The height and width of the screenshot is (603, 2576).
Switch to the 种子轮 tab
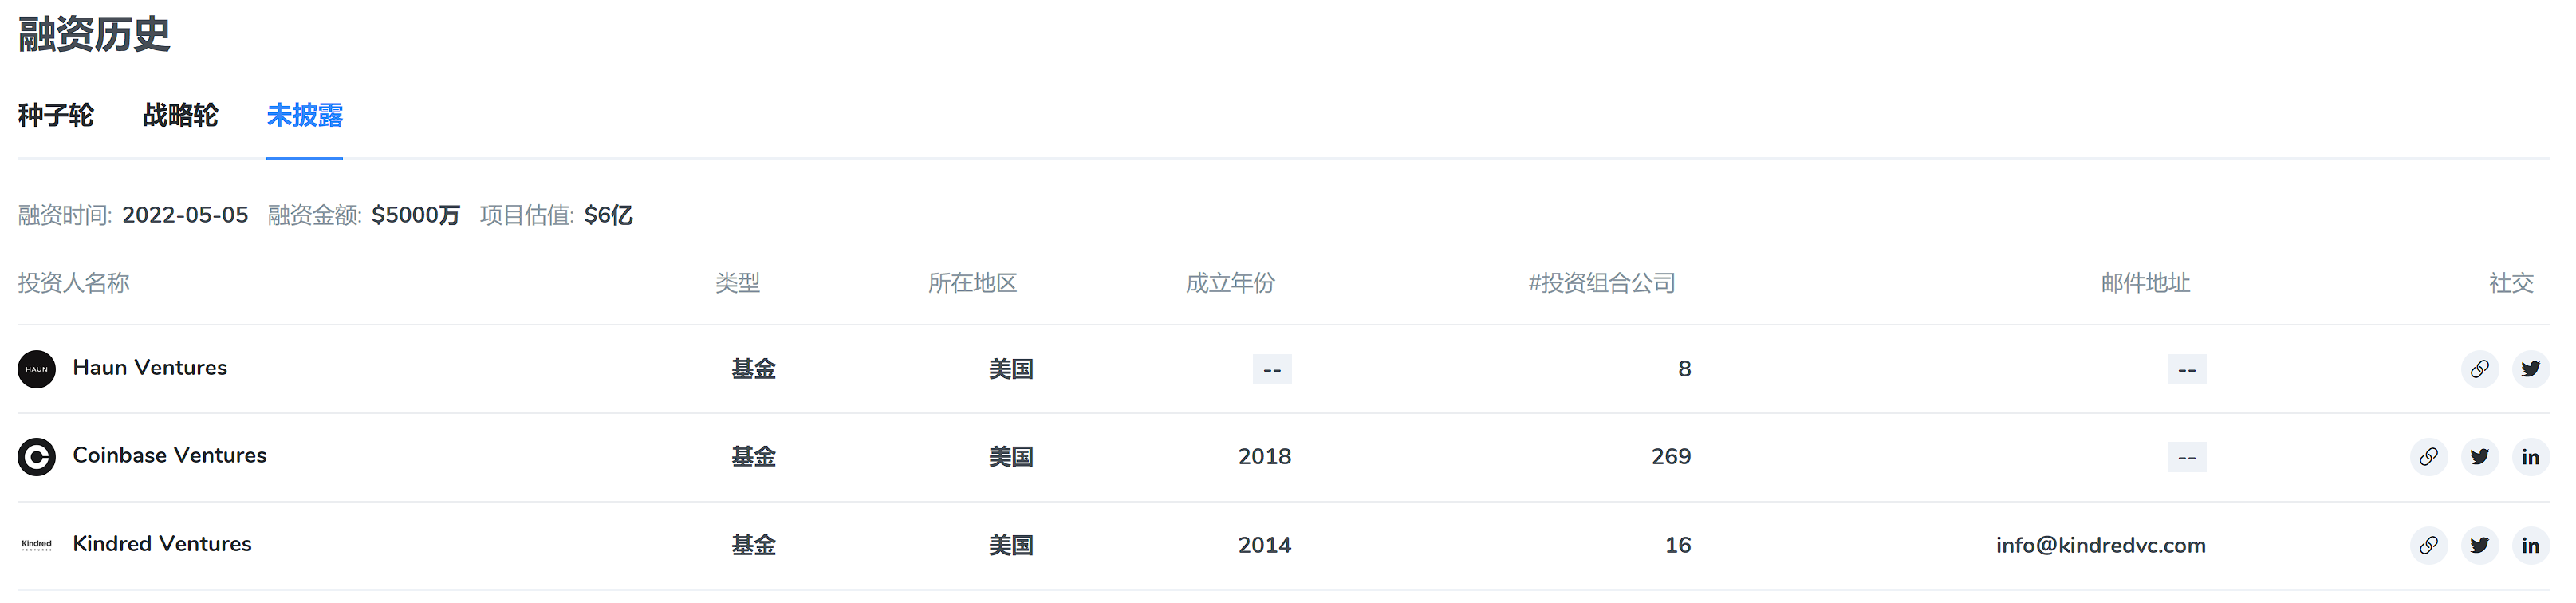tap(56, 116)
